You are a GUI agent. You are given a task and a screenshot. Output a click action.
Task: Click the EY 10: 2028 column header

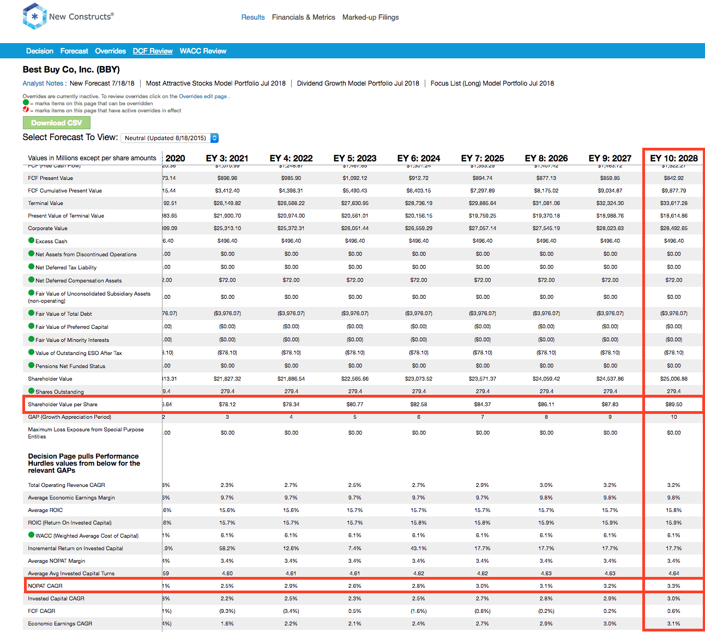pos(674,158)
